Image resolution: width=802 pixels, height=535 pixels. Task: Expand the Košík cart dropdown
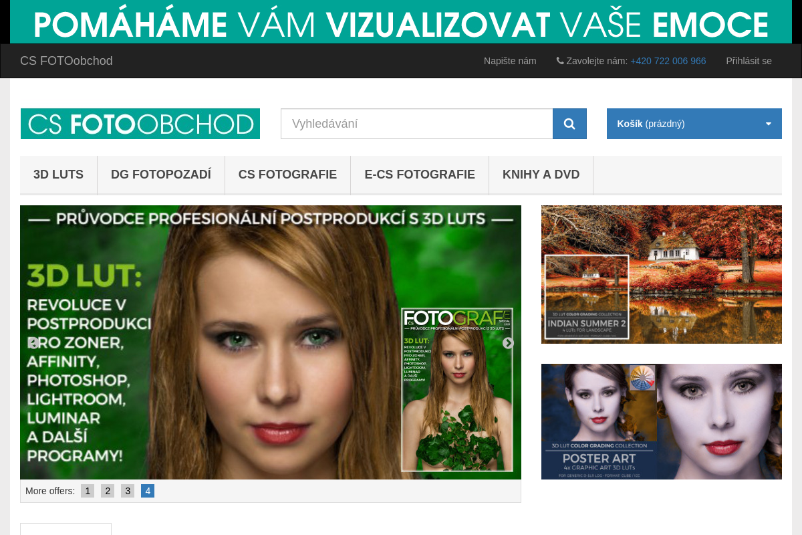(694, 124)
